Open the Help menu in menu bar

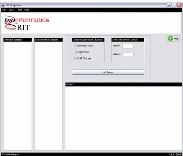(x=27, y=10)
